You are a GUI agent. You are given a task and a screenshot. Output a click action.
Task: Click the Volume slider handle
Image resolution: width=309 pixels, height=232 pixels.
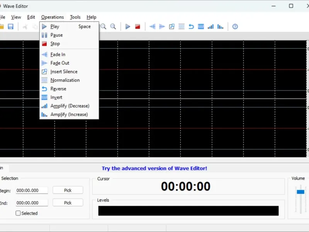(301, 192)
